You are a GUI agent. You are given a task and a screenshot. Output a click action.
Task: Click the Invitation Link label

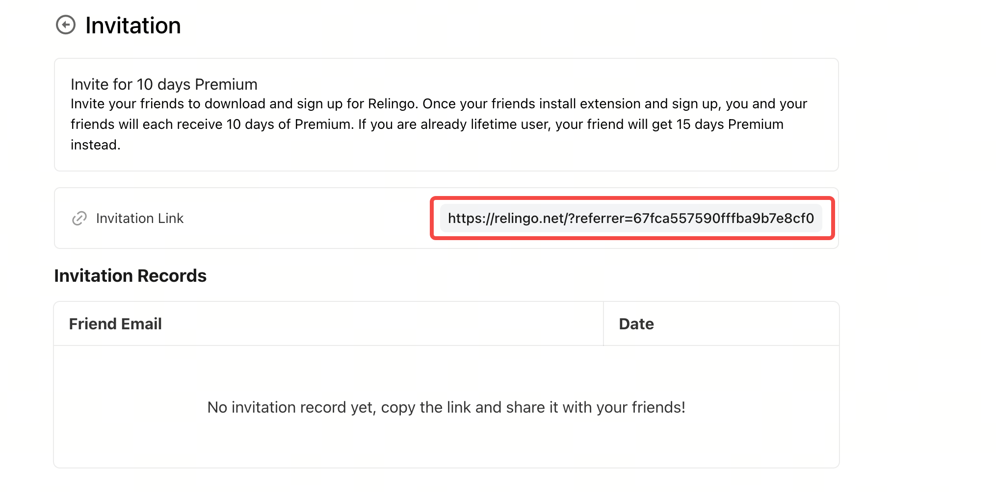(x=140, y=218)
